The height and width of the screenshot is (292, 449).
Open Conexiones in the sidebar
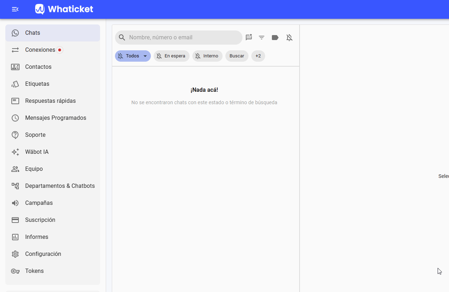[x=53, y=50]
